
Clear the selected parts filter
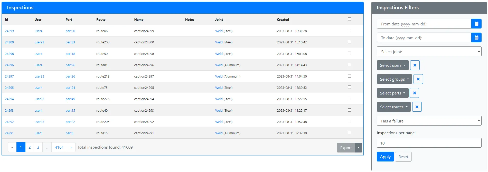414,93
